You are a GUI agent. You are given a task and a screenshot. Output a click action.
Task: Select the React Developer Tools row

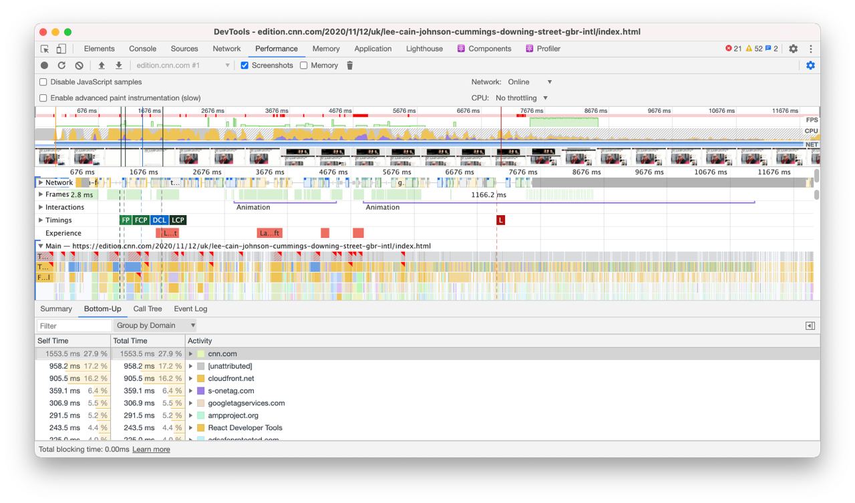[x=427, y=428]
